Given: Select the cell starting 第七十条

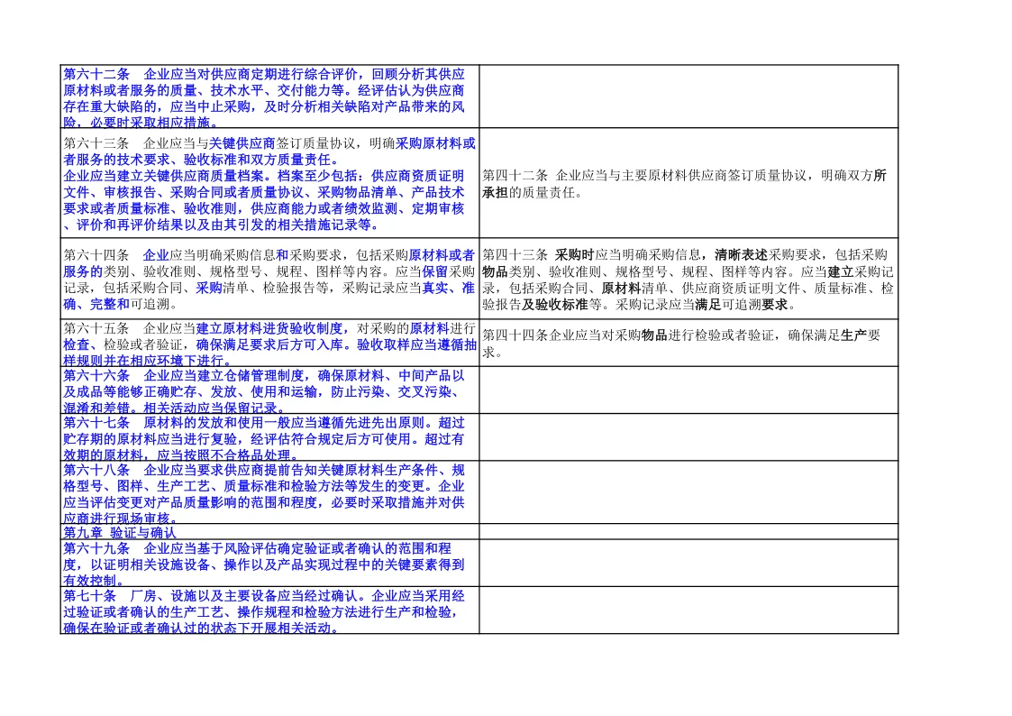Looking at the screenshot, I should [x=269, y=610].
